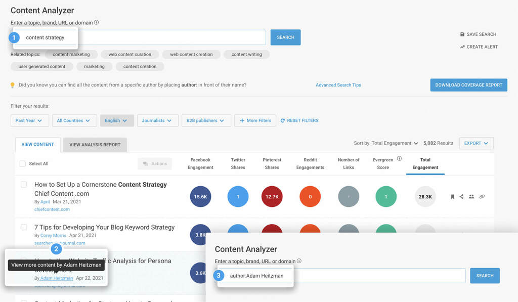The image size is (518, 302).
Task: Open the Advanced Search Tips link
Action: 338,85
